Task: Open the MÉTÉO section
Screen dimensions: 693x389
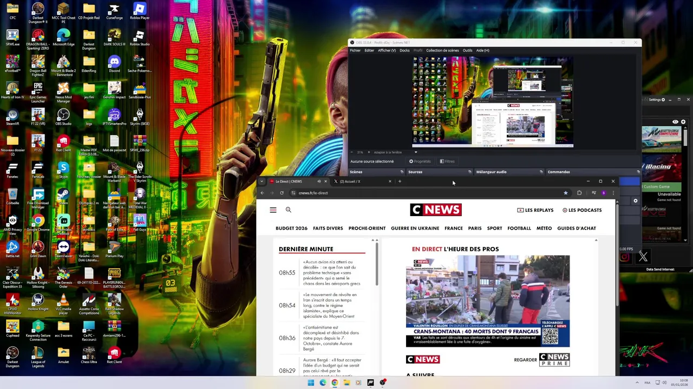Action: pos(544,229)
